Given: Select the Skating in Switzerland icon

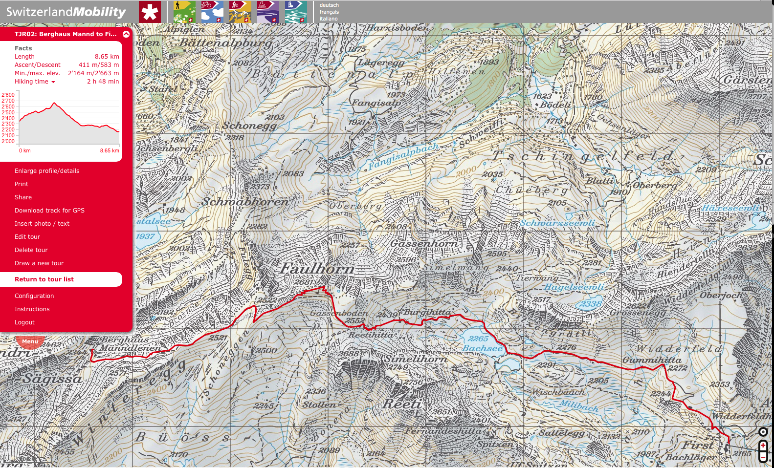Looking at the screenshot, I should [x=268, y=12].
